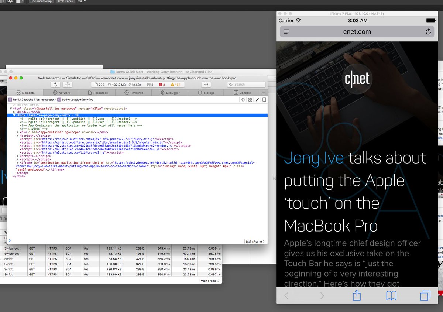
Task: Toggle compositing borders grid button
Action: pyautogui.click(x=250, y=99)
